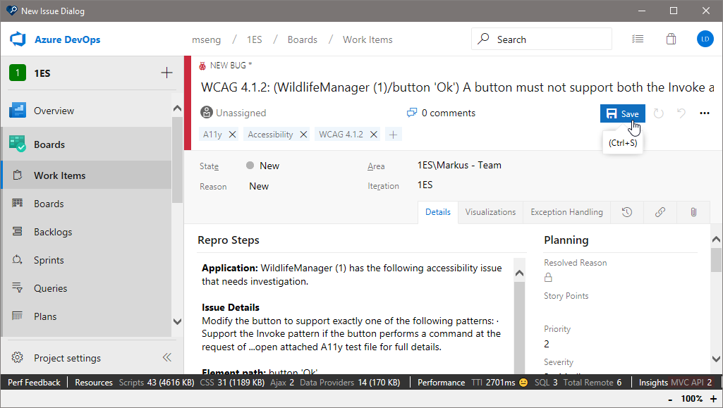Zoom out with the minus button

[x=670, y=400]
